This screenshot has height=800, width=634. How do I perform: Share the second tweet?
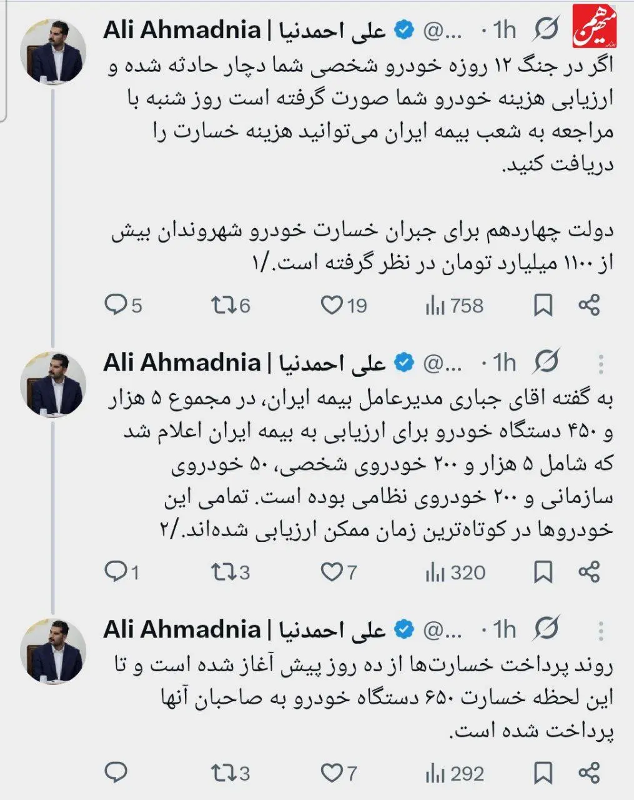point(589,571)
